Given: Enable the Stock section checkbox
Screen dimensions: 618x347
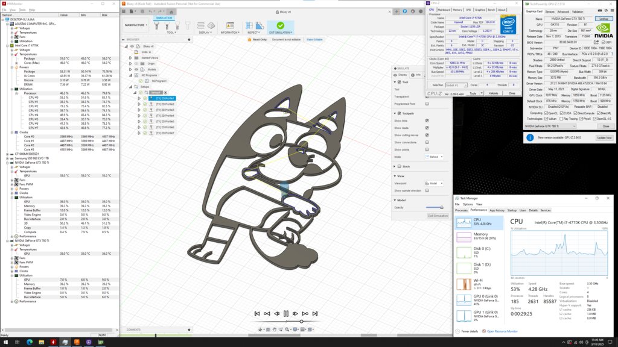Looking at the screenshot, I should pyautogui.click(x=400, y=166).
